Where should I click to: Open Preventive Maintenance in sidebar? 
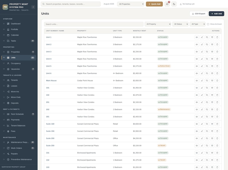coord(19,159)
